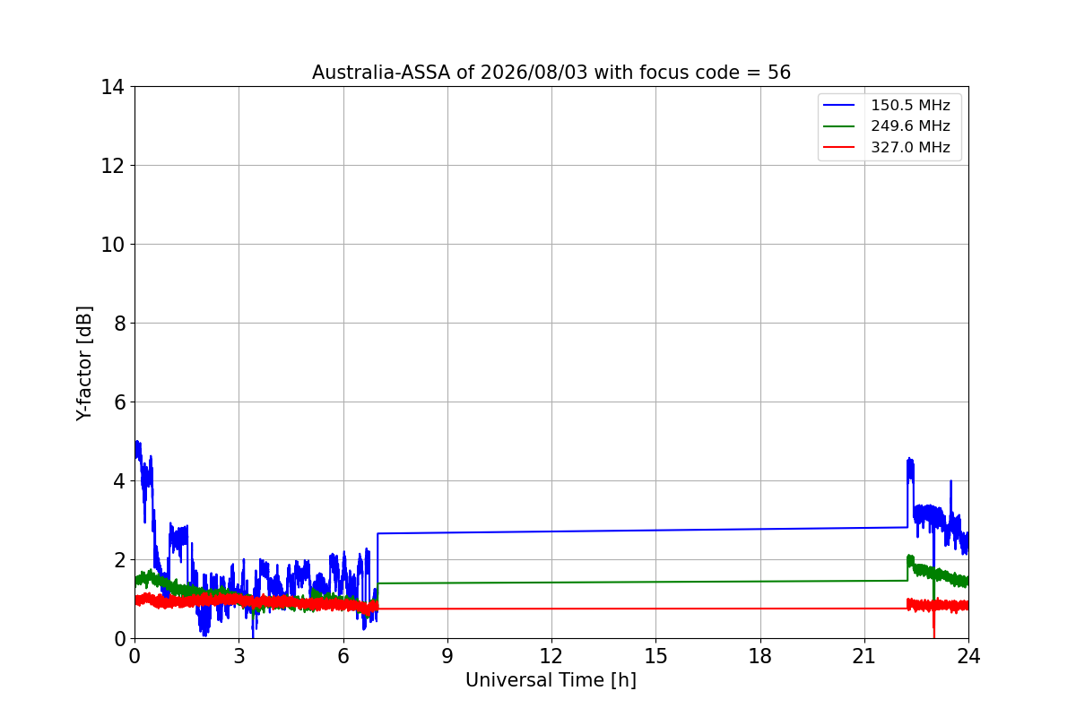Click the Y-factor [dB] axis label
Screen dimensions: 1076x717
(x=84, y=363)
